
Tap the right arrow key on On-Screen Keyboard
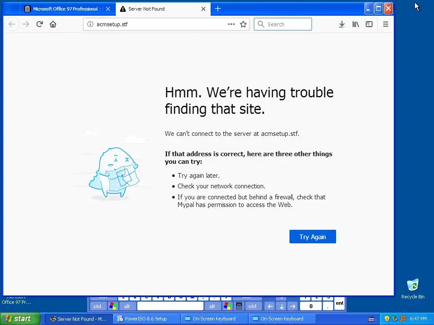(x=293, y=306)
